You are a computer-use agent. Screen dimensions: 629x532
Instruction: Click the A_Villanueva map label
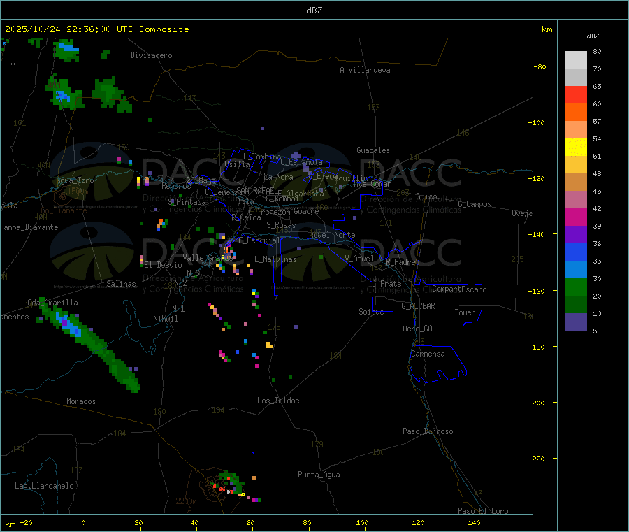[365, 70]
